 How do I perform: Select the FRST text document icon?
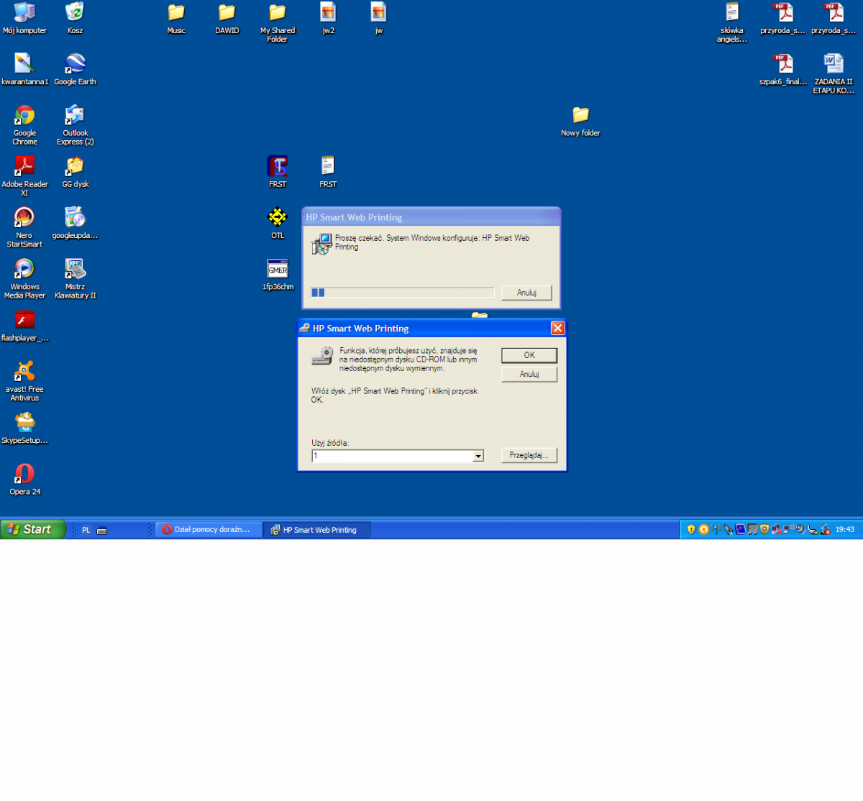tap(328, 173)
